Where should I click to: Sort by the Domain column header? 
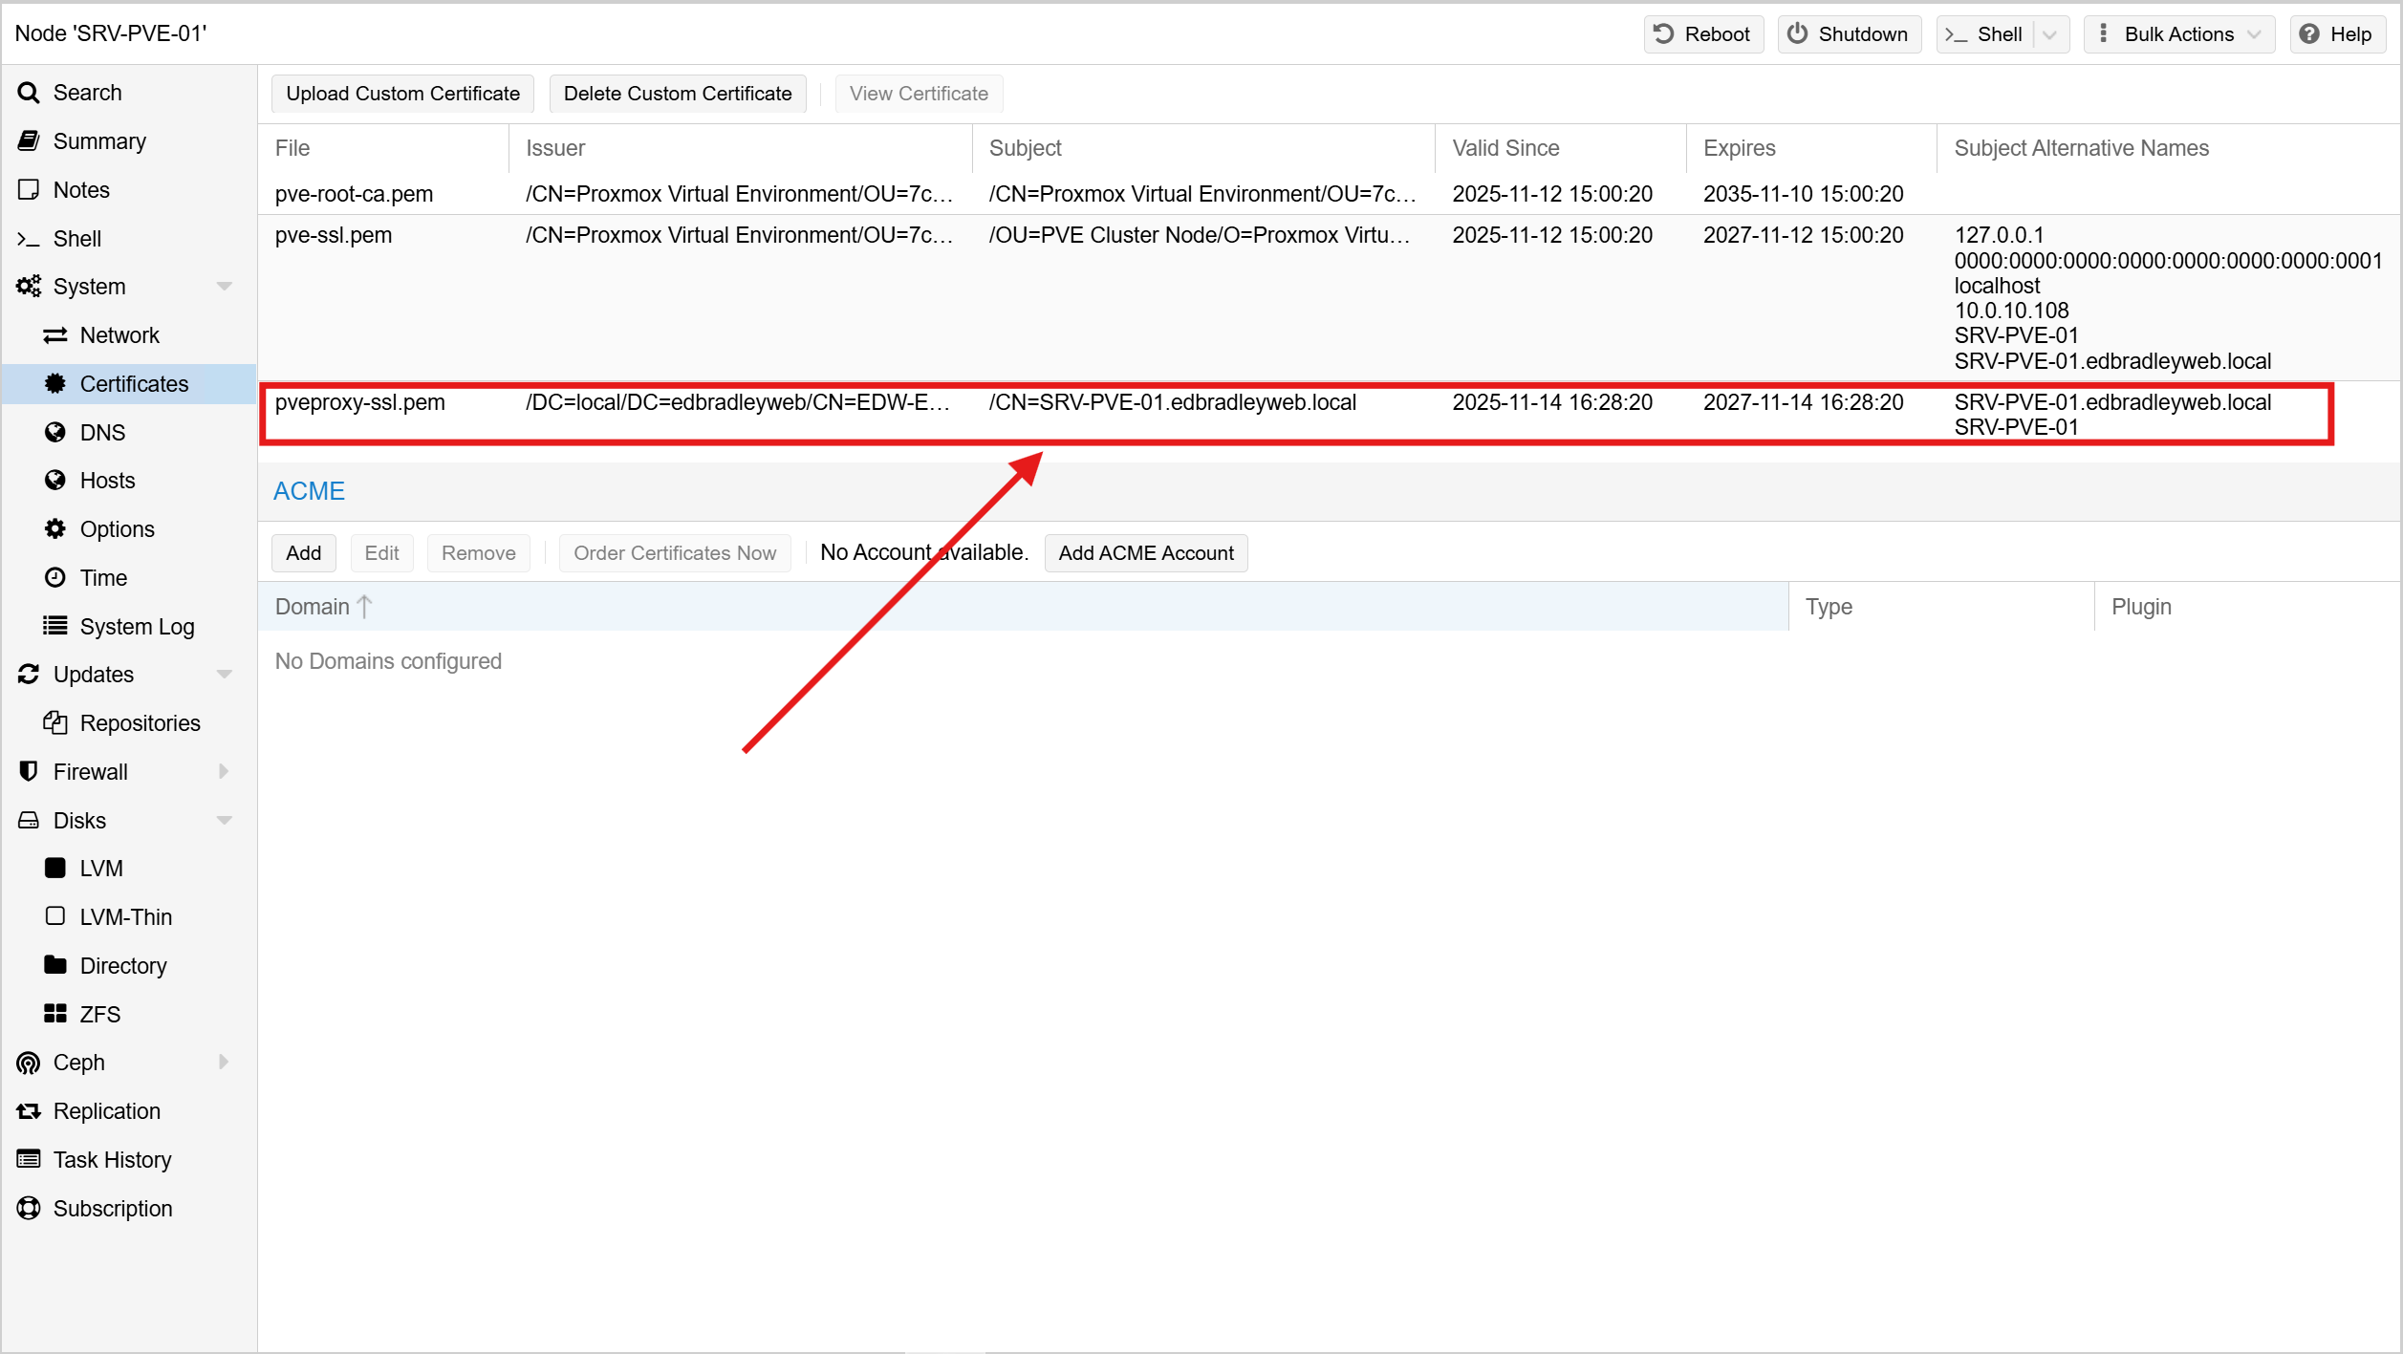[x=313, y=607]
